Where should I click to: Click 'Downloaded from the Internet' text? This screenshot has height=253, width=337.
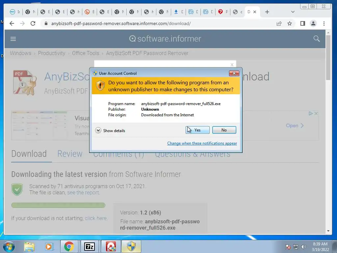click(x=168, y=115)
